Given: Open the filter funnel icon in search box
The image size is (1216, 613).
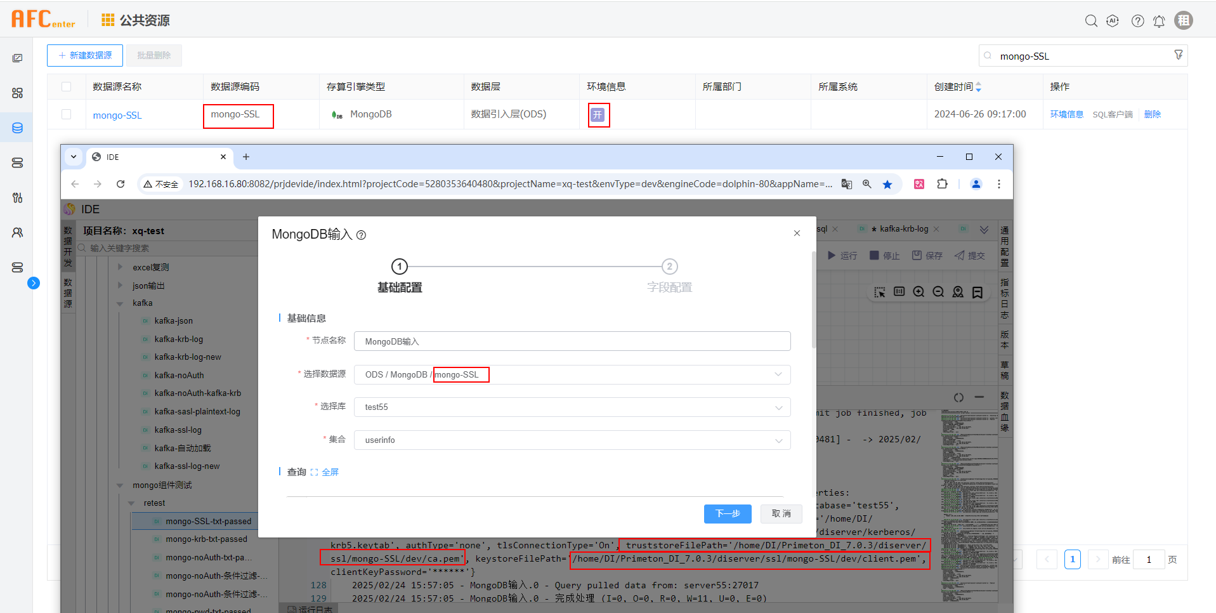Looking at the screenshot, I should [x=1178, y=55].
